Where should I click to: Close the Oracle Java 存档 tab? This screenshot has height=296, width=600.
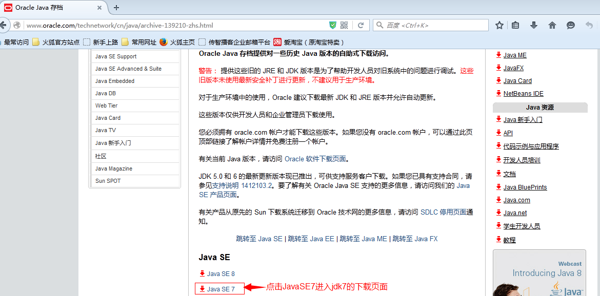coord(99,7)
